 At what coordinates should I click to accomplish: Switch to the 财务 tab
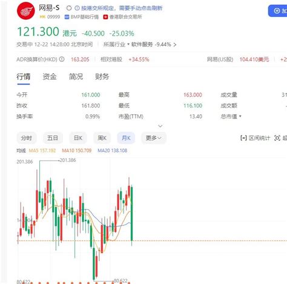click(102, 77)
